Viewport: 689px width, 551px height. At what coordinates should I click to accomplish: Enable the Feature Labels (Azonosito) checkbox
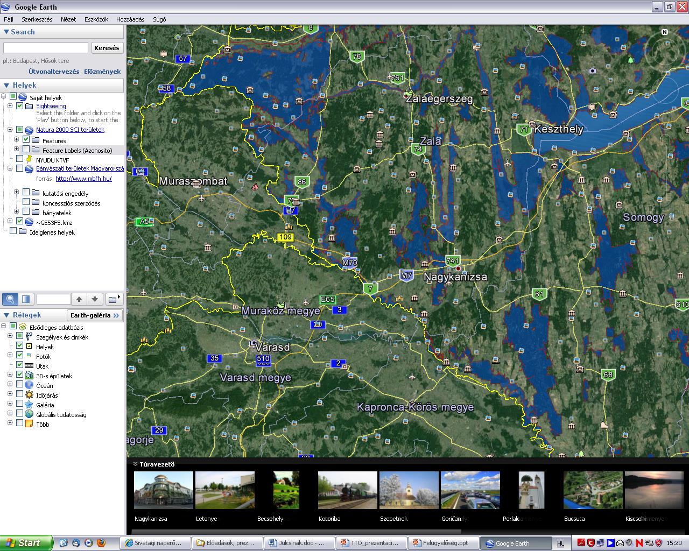tap(26, 150)
